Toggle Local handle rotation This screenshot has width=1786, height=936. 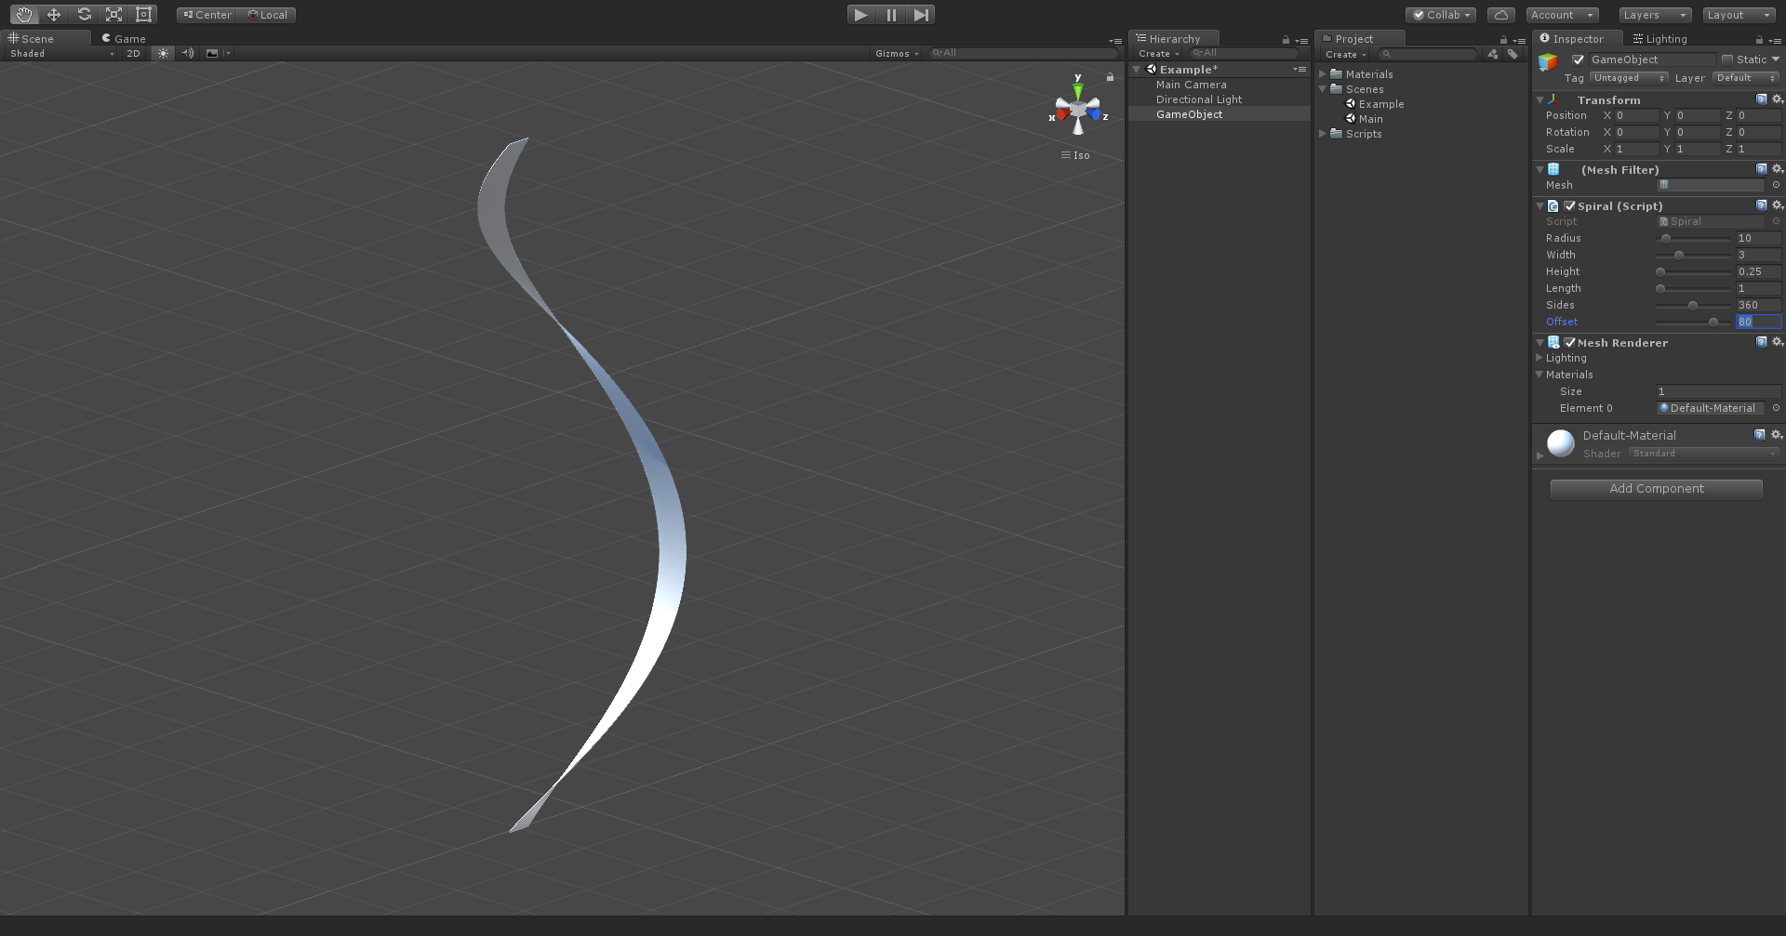267,15
